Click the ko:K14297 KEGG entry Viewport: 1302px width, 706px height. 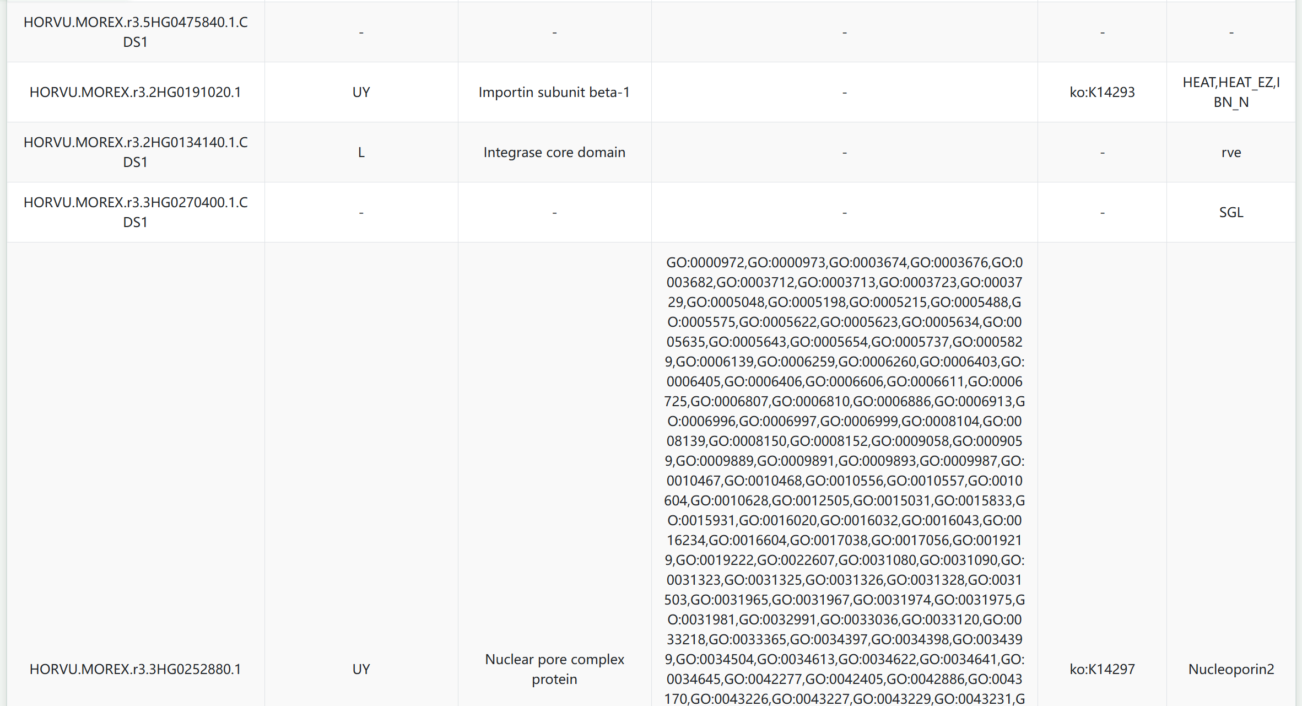click(x=1102, y=669)
